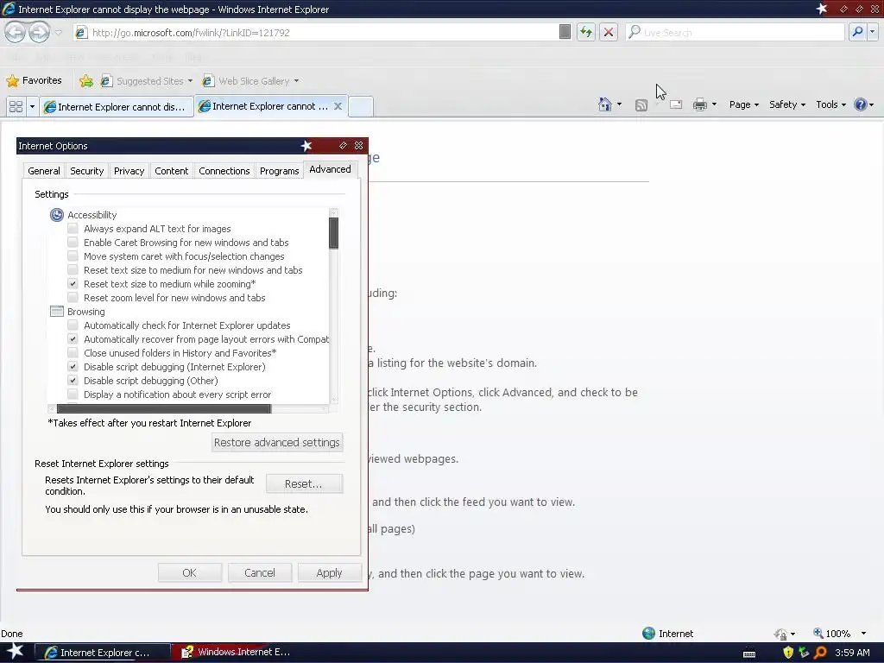Image resolution: width=884 pixels, height=663 pixels.
Task: Expand the Print dropdown arrow
Action: coord(714,104)
